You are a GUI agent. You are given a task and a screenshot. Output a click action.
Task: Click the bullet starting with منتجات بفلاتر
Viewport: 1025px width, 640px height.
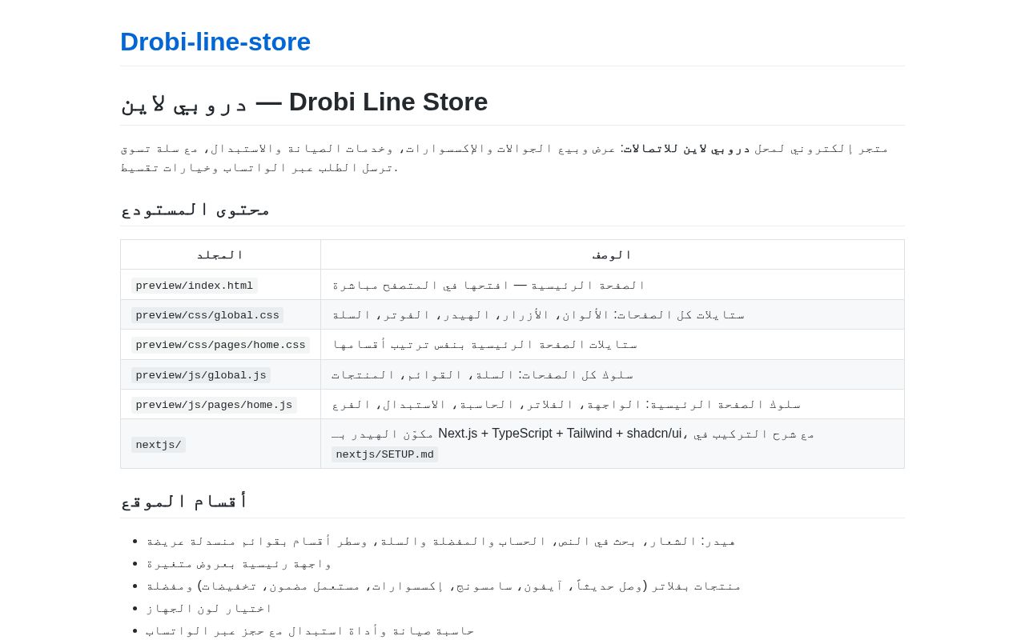coord(444,586)
